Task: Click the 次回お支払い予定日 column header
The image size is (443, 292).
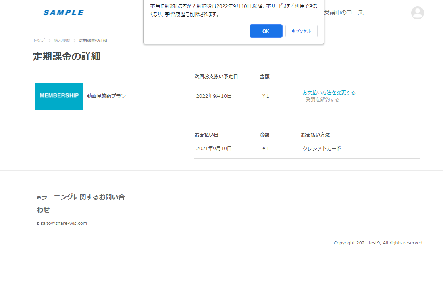Action: 216,76
